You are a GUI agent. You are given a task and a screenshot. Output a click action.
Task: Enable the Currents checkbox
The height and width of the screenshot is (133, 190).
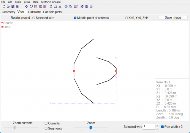coord(46,123)
